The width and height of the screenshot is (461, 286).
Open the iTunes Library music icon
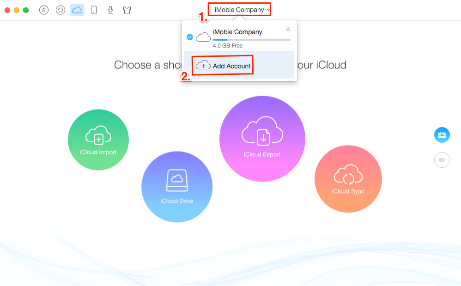point(44,10)
